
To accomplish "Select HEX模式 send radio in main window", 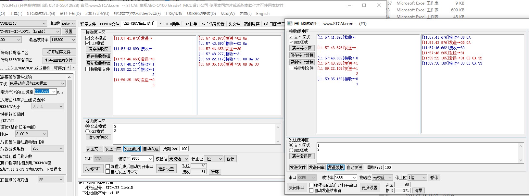I will click(88, 131).
